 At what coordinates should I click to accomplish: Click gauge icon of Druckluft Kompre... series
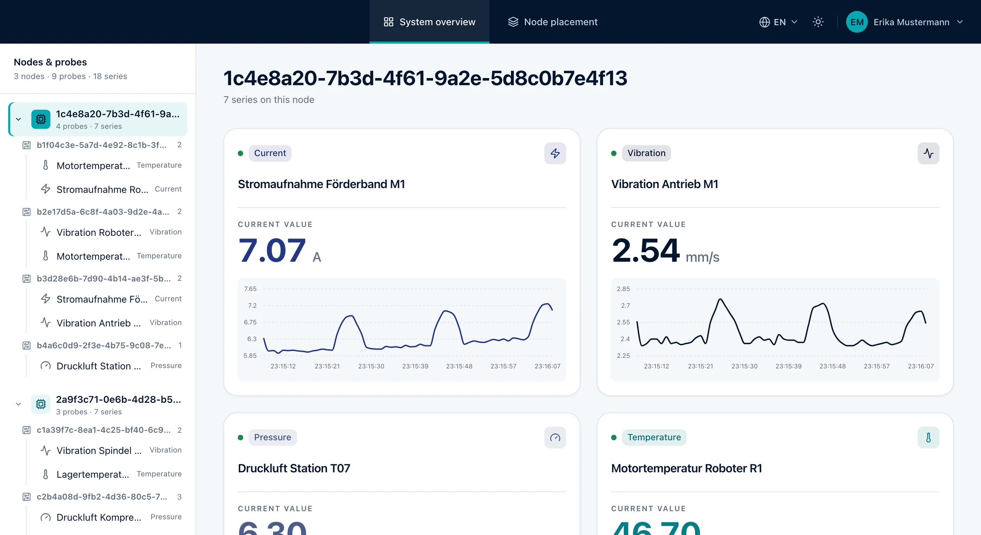tap(46, 517)
